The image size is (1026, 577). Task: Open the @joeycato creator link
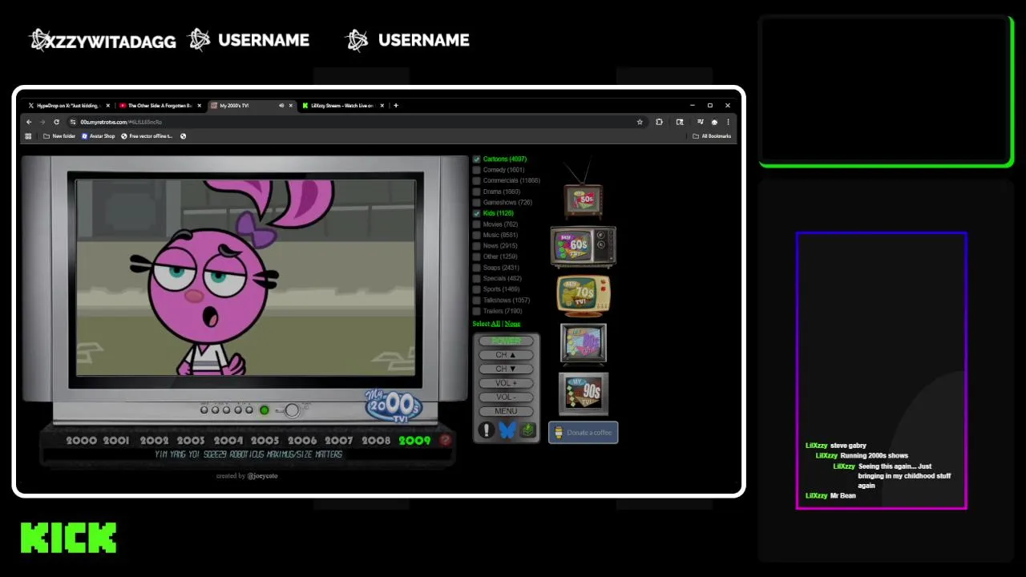[x=262, y=476]
